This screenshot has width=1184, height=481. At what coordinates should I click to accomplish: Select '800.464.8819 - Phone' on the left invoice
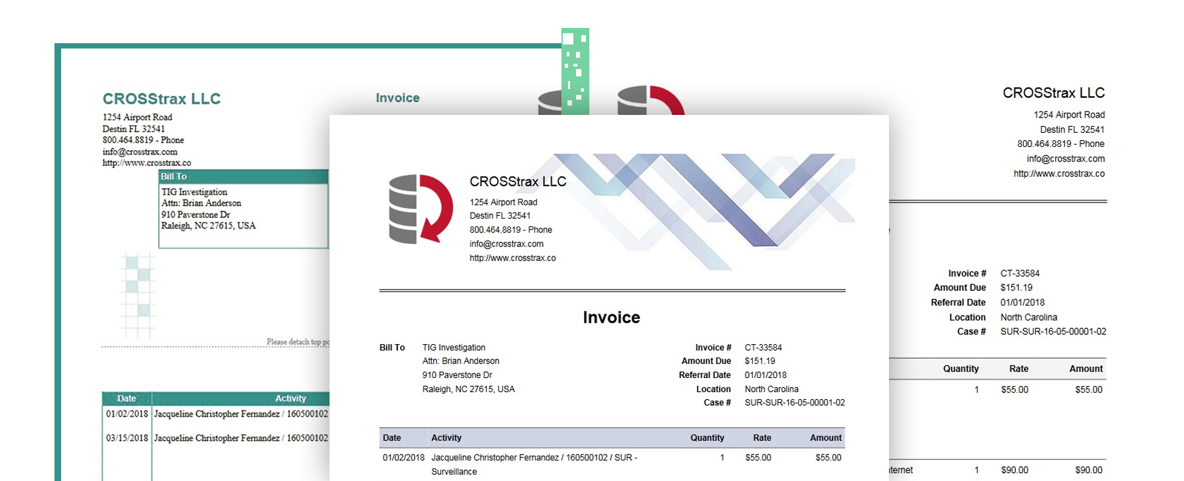tap(143, 140)
